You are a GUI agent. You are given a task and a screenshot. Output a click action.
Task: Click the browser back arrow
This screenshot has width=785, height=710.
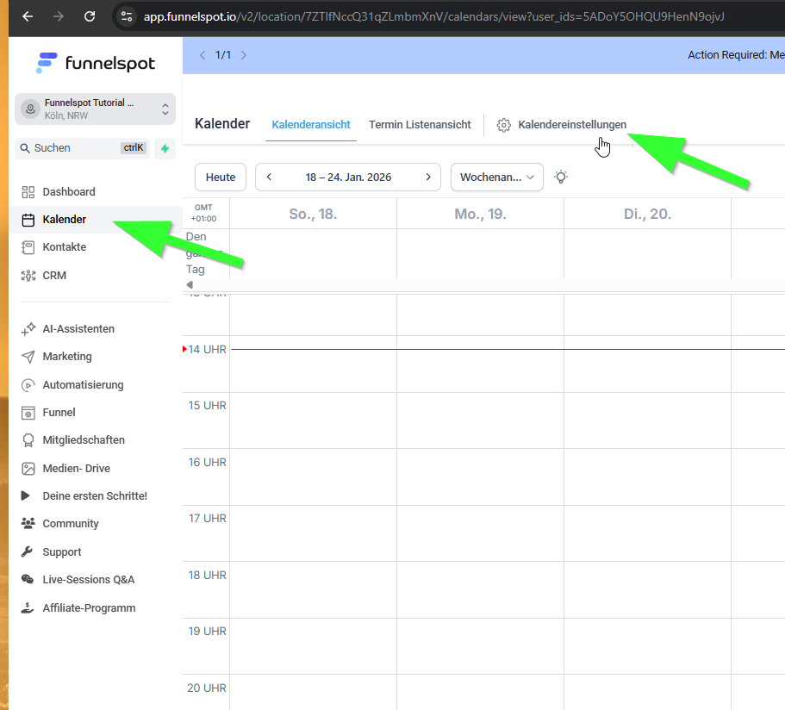click(28, 16)
